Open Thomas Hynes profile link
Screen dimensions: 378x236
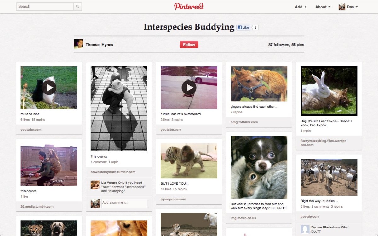(99, 45)
